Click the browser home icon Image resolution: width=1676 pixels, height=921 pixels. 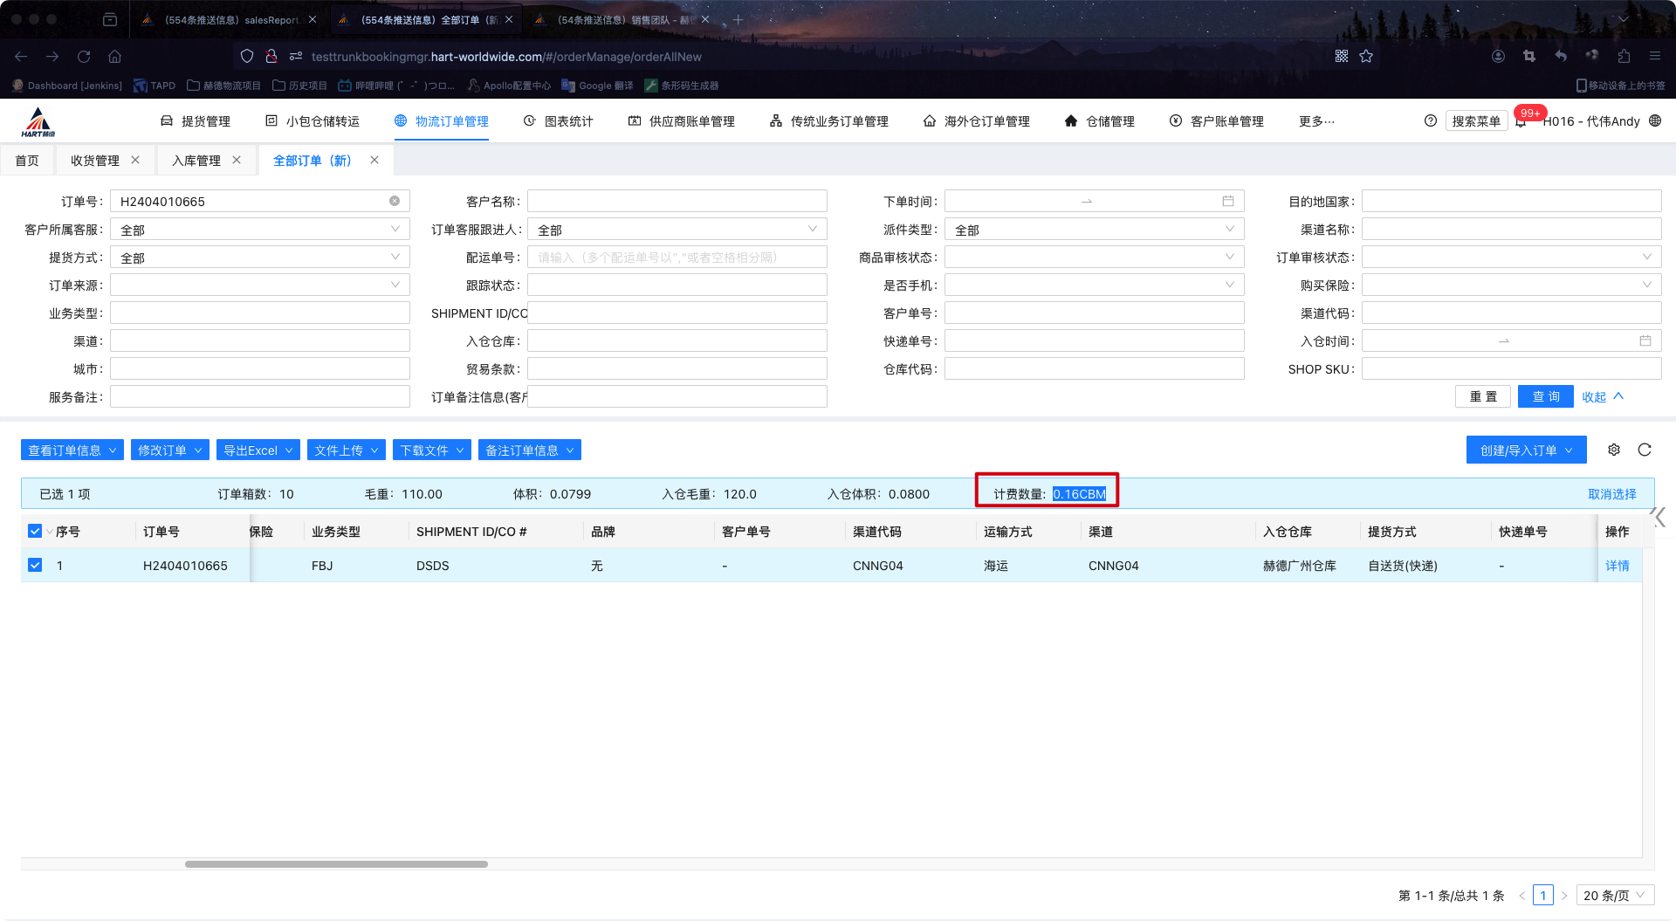coord(114,57)
